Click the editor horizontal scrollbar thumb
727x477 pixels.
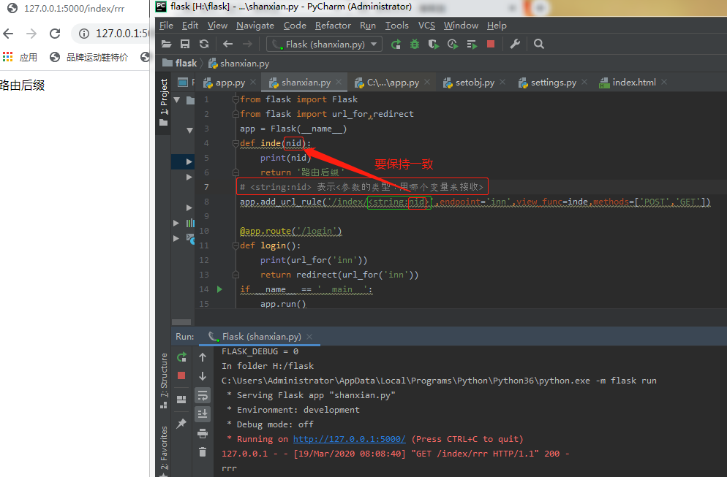coord(181,322)
